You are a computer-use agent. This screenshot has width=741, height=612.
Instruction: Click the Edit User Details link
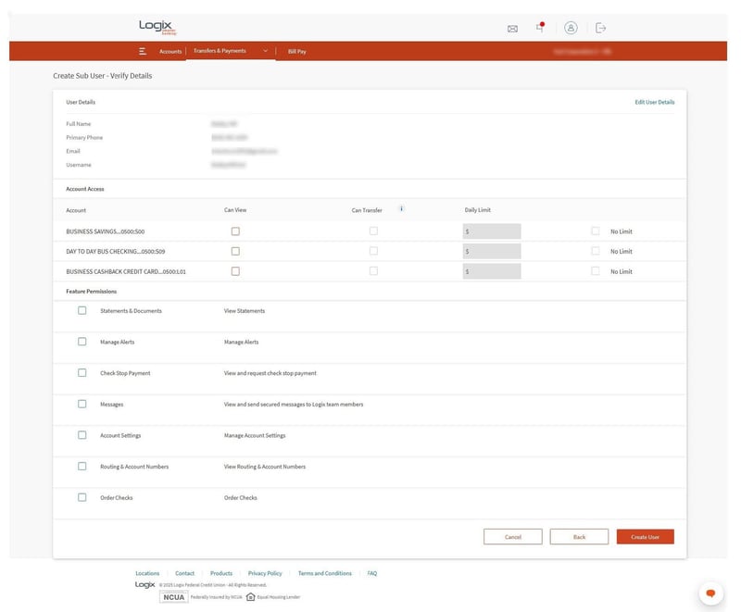pyautogui.click(x=654, y=102)
